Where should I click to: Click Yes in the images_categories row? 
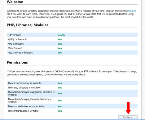60,93
